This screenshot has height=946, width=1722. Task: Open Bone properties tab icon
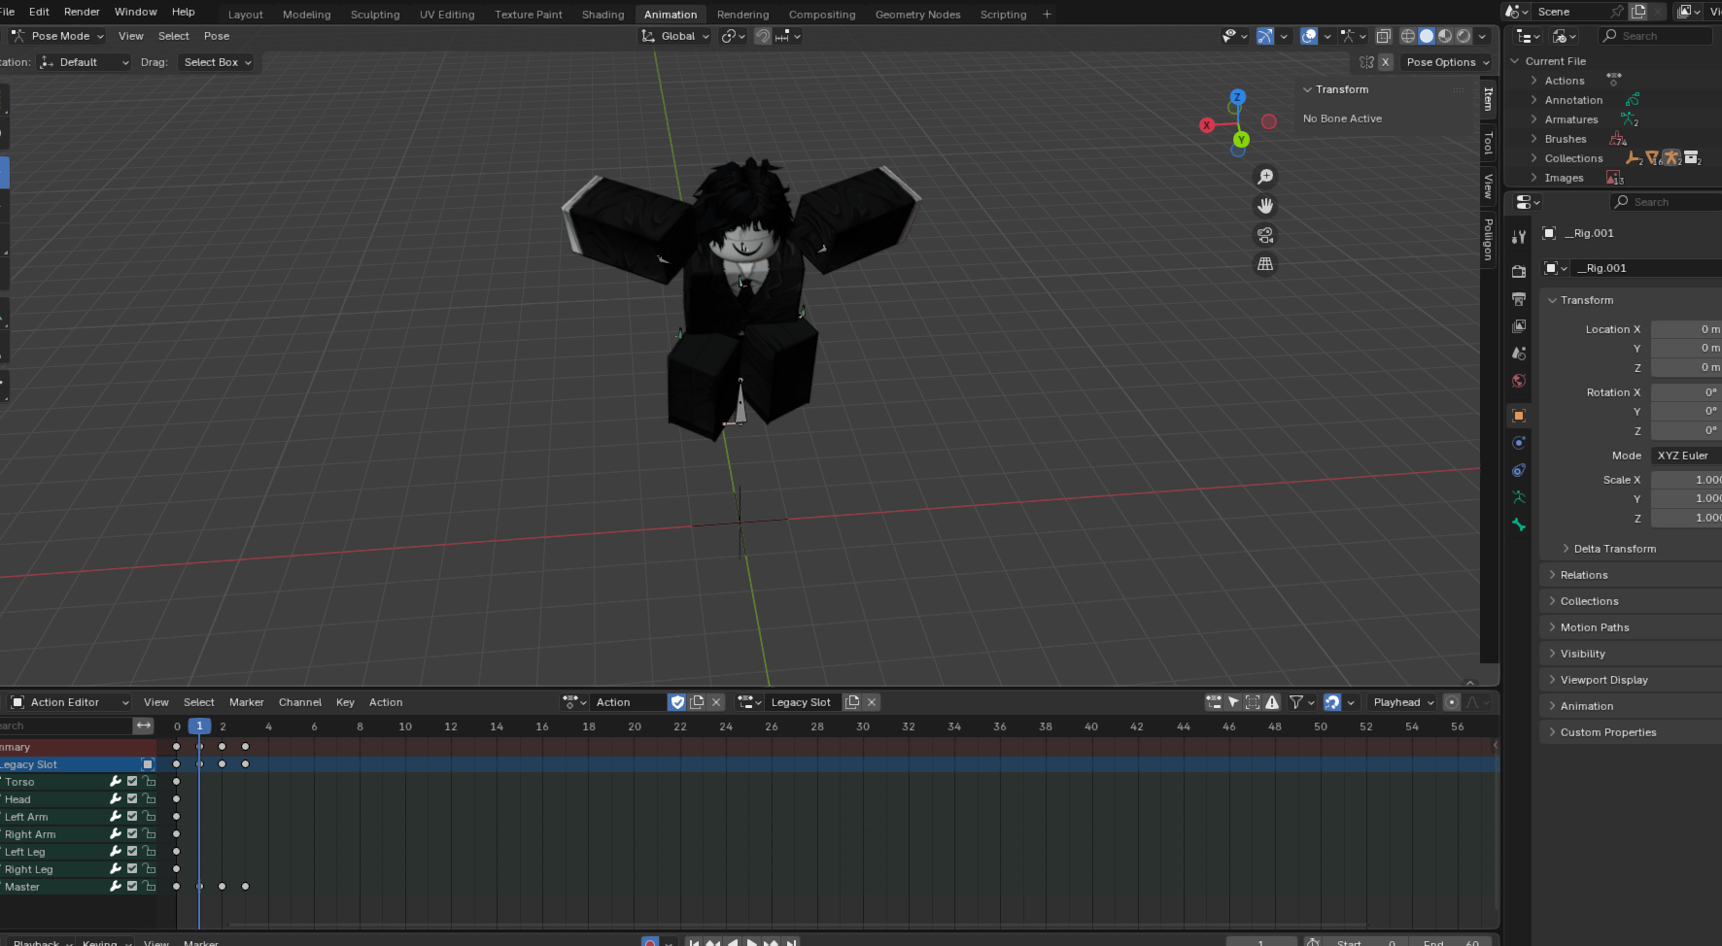pyautogui.click(x=1519, y=524)
